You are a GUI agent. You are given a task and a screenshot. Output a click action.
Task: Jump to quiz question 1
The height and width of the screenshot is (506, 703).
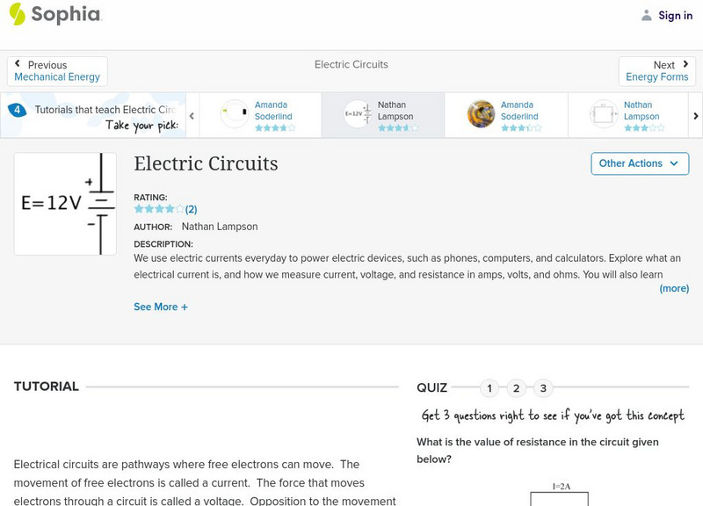click(x=490, y=388)
